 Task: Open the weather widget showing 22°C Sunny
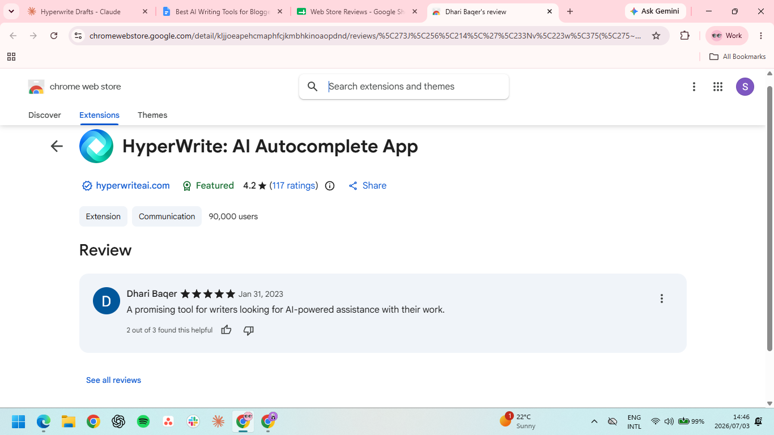(x=518, y=421)
